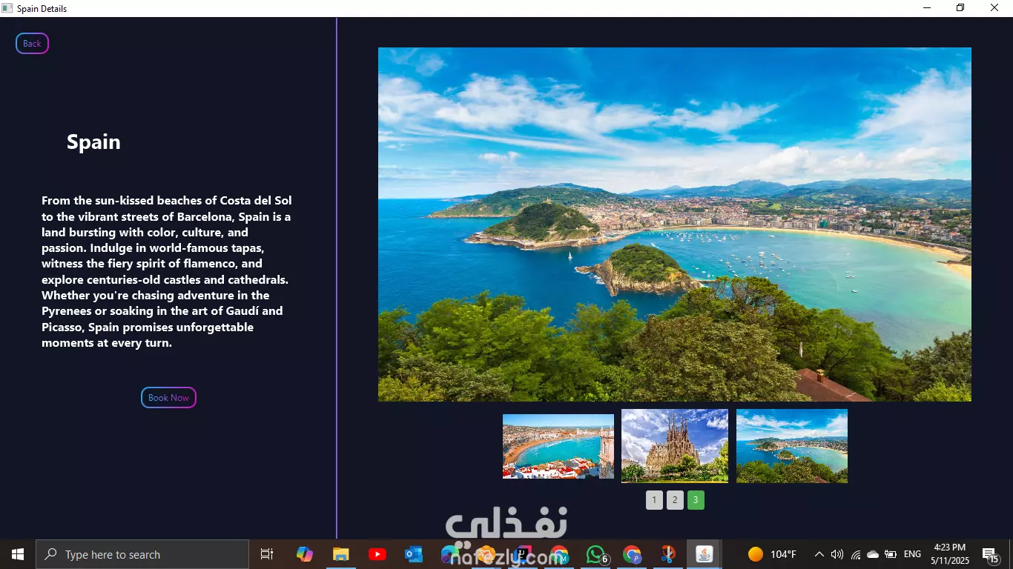Image resolution: width=1013 pixels, height=569 pixels.
Task: Show hidden system tray icons
Action: pyautogui.click(x=819, y=554)
